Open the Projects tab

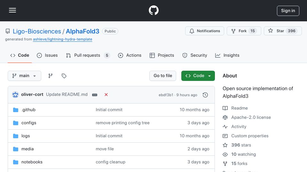click(x=162, y=55)
